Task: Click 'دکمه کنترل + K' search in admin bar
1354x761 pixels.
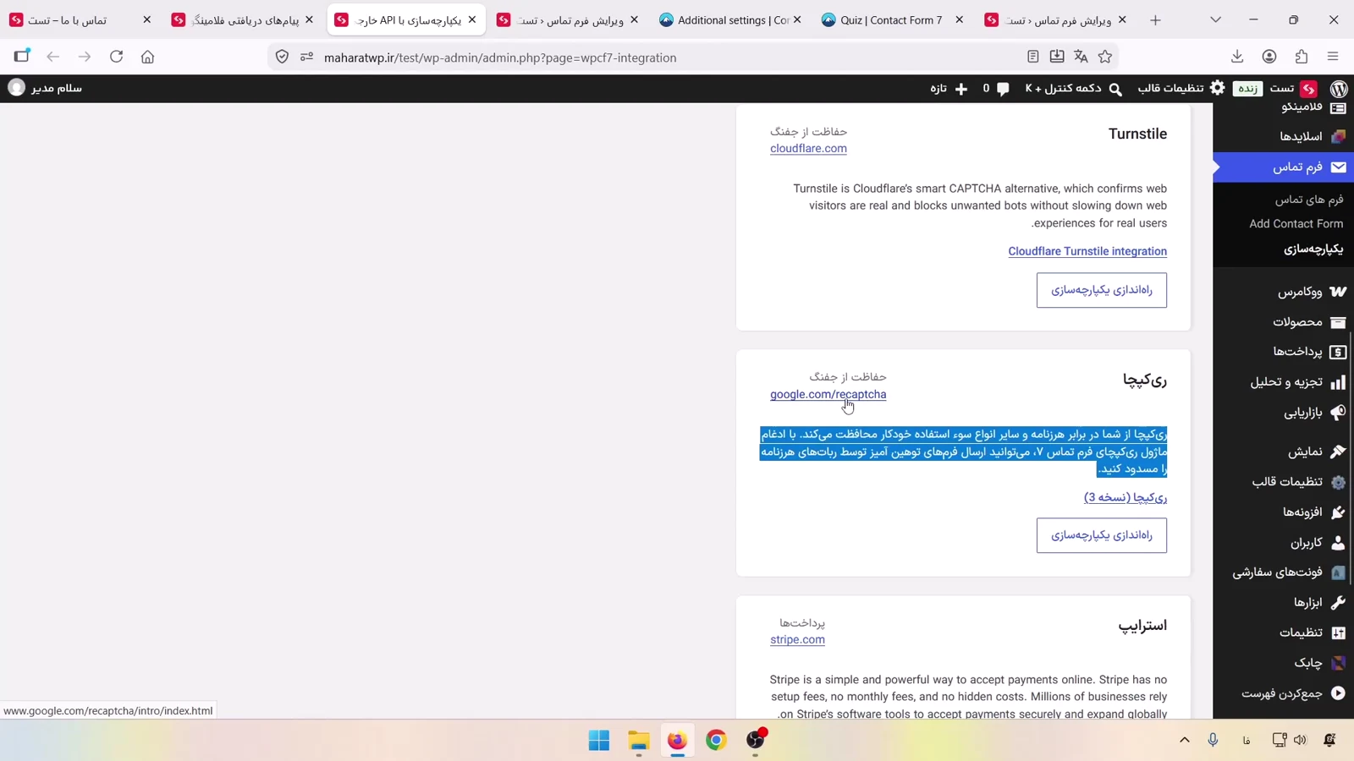Action: (1073, 89)
